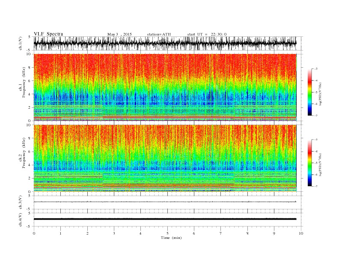Click time axis tick label '9'
The width and height of the screenshot is (339, 262).
274,233
